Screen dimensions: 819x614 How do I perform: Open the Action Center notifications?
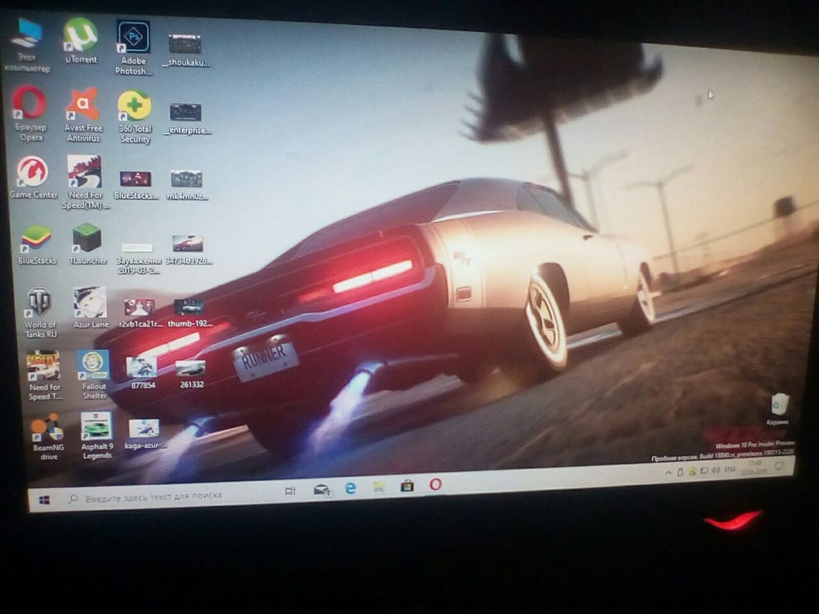tap(779, 466)
